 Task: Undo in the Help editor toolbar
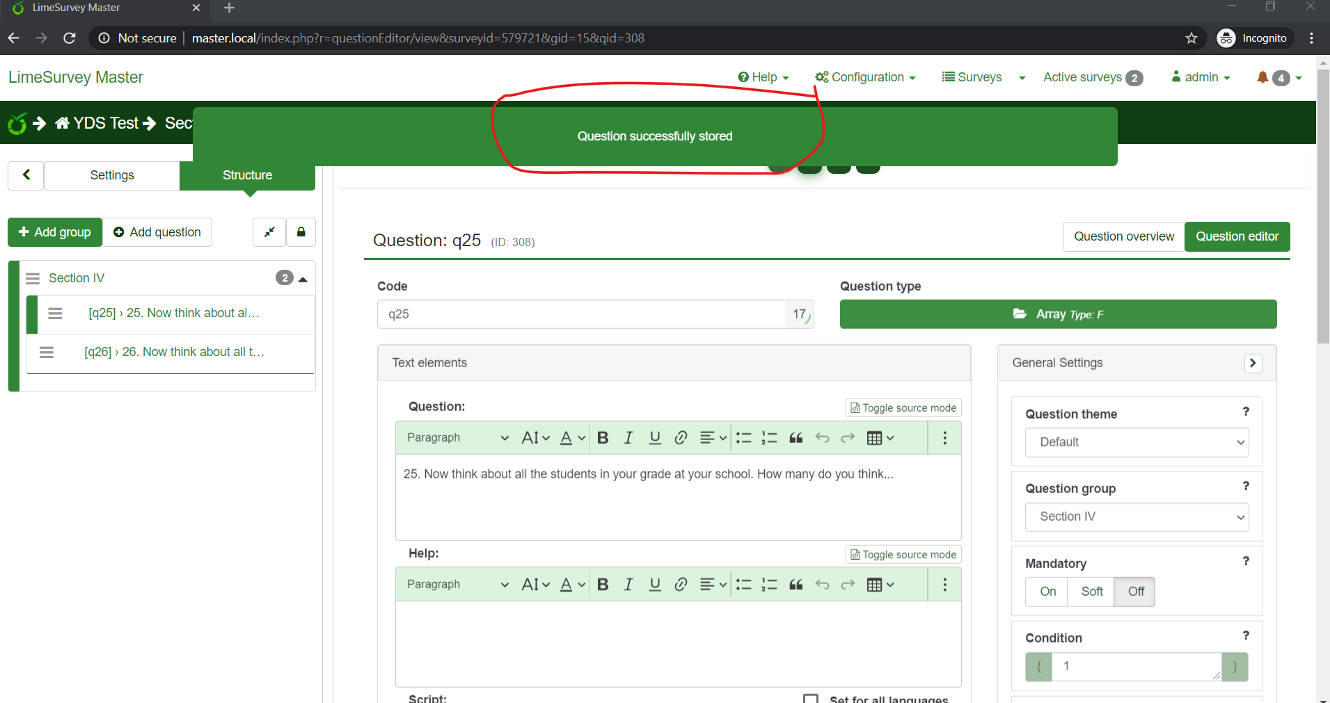[822, 584]
